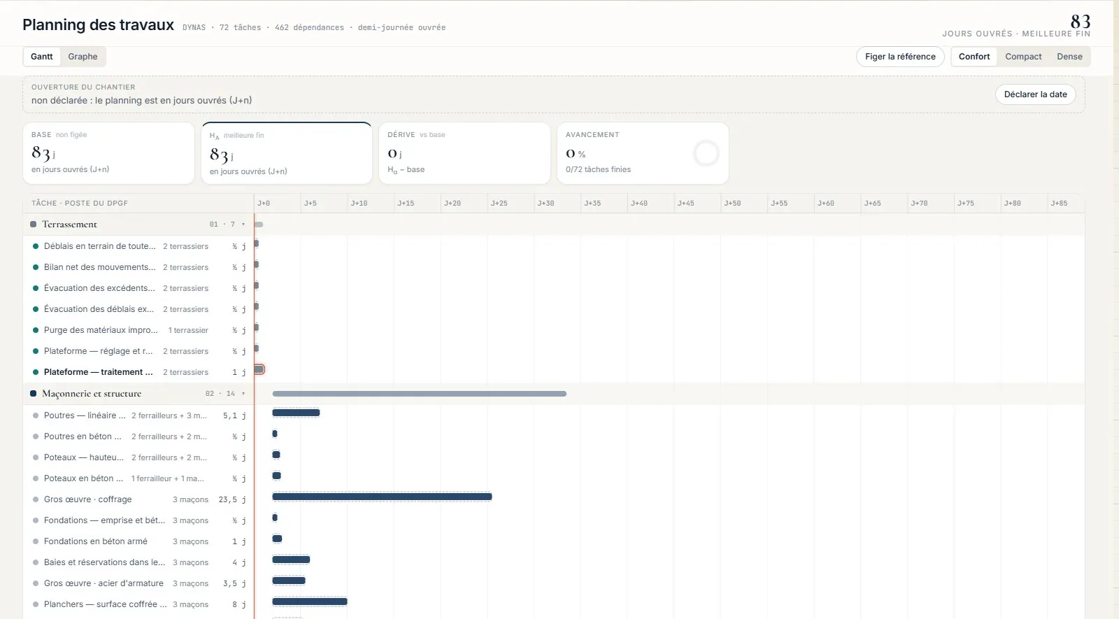Image resolution: width=1119 pixels, height=619 pixels.
Task: Select the Dense density option
Action: coord(1069,57)
